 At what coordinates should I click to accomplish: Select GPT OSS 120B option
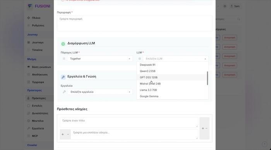[x=172, y=77]
